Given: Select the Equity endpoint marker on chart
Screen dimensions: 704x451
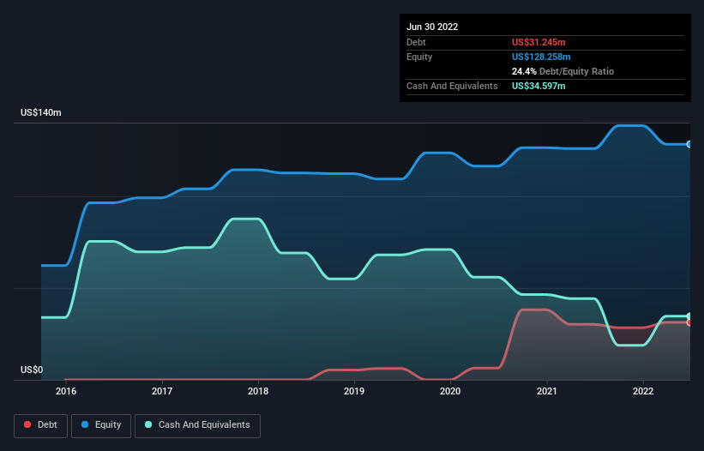Looking at the screenshot, I should pos(689,145).
